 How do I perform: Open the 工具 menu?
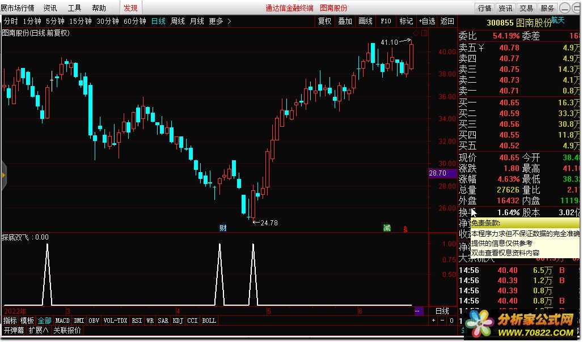pyautogui.click(x=74, y=8)
